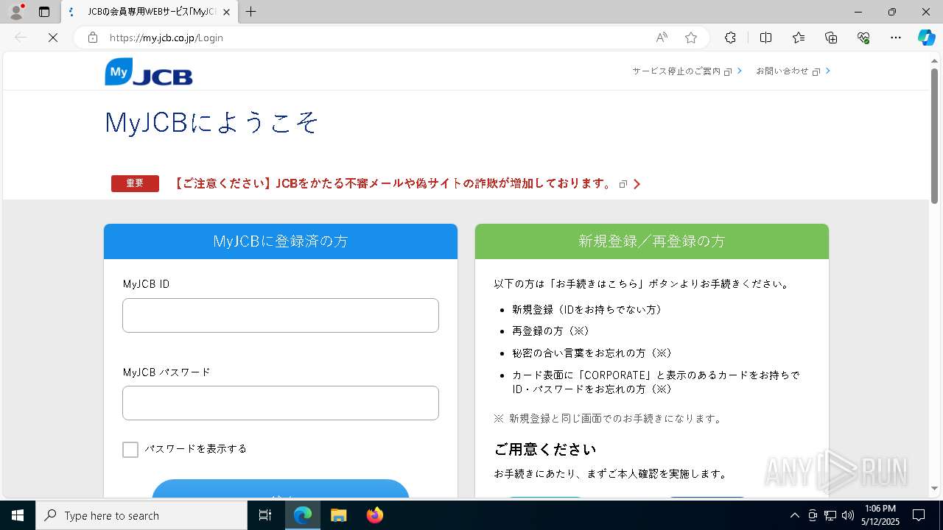Add this page to favorites
The image size is (943, 530).
click(691, 38)
